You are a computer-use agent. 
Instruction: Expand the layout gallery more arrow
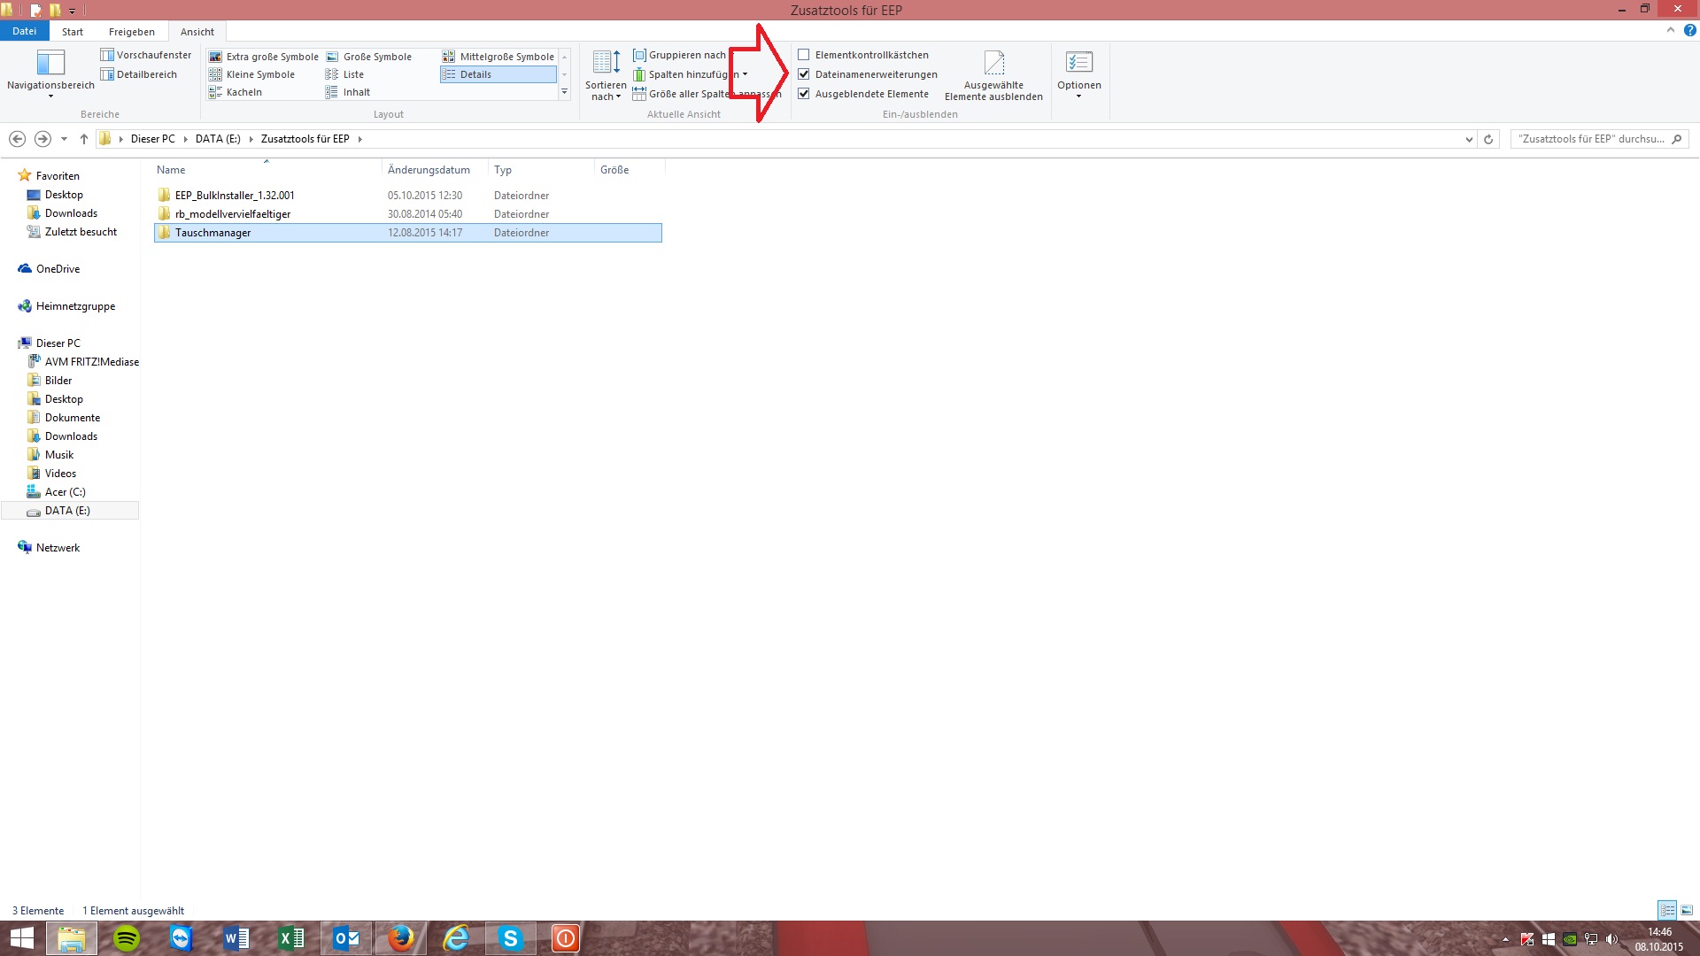point(564,92)
